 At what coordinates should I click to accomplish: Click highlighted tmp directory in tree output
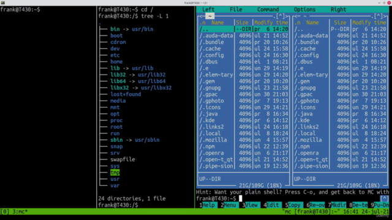115,172
